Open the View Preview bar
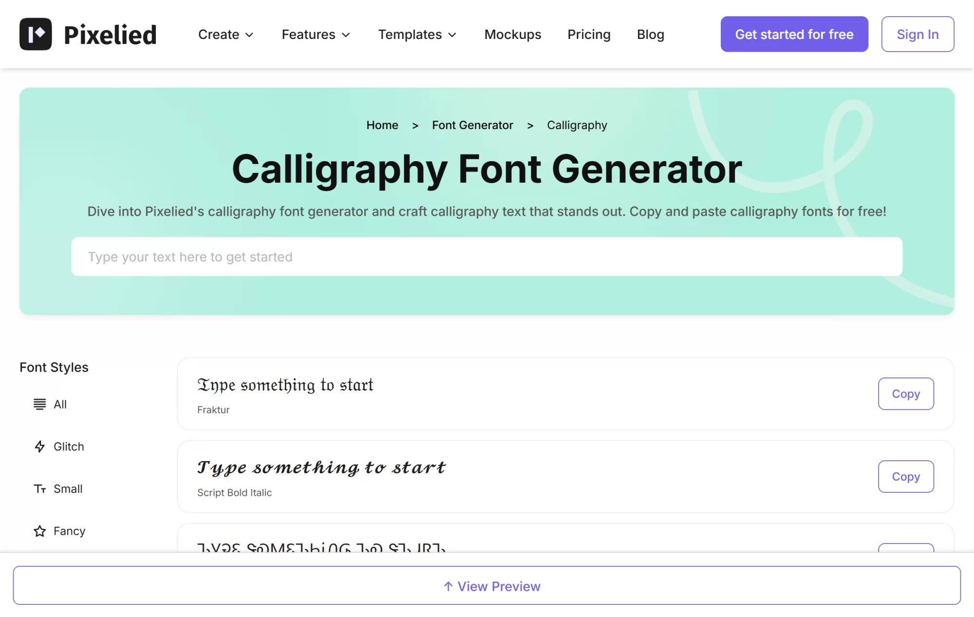Viewport: 974px width, 617px height. (487, 585)
